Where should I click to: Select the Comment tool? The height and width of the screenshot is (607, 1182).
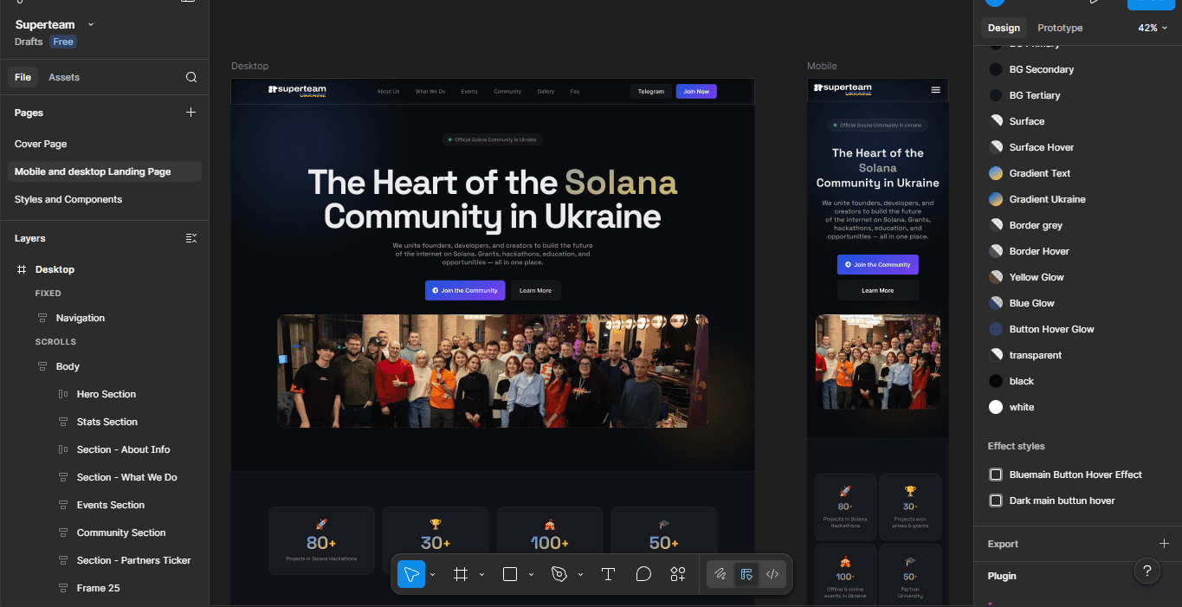click(x=643, y=574)
